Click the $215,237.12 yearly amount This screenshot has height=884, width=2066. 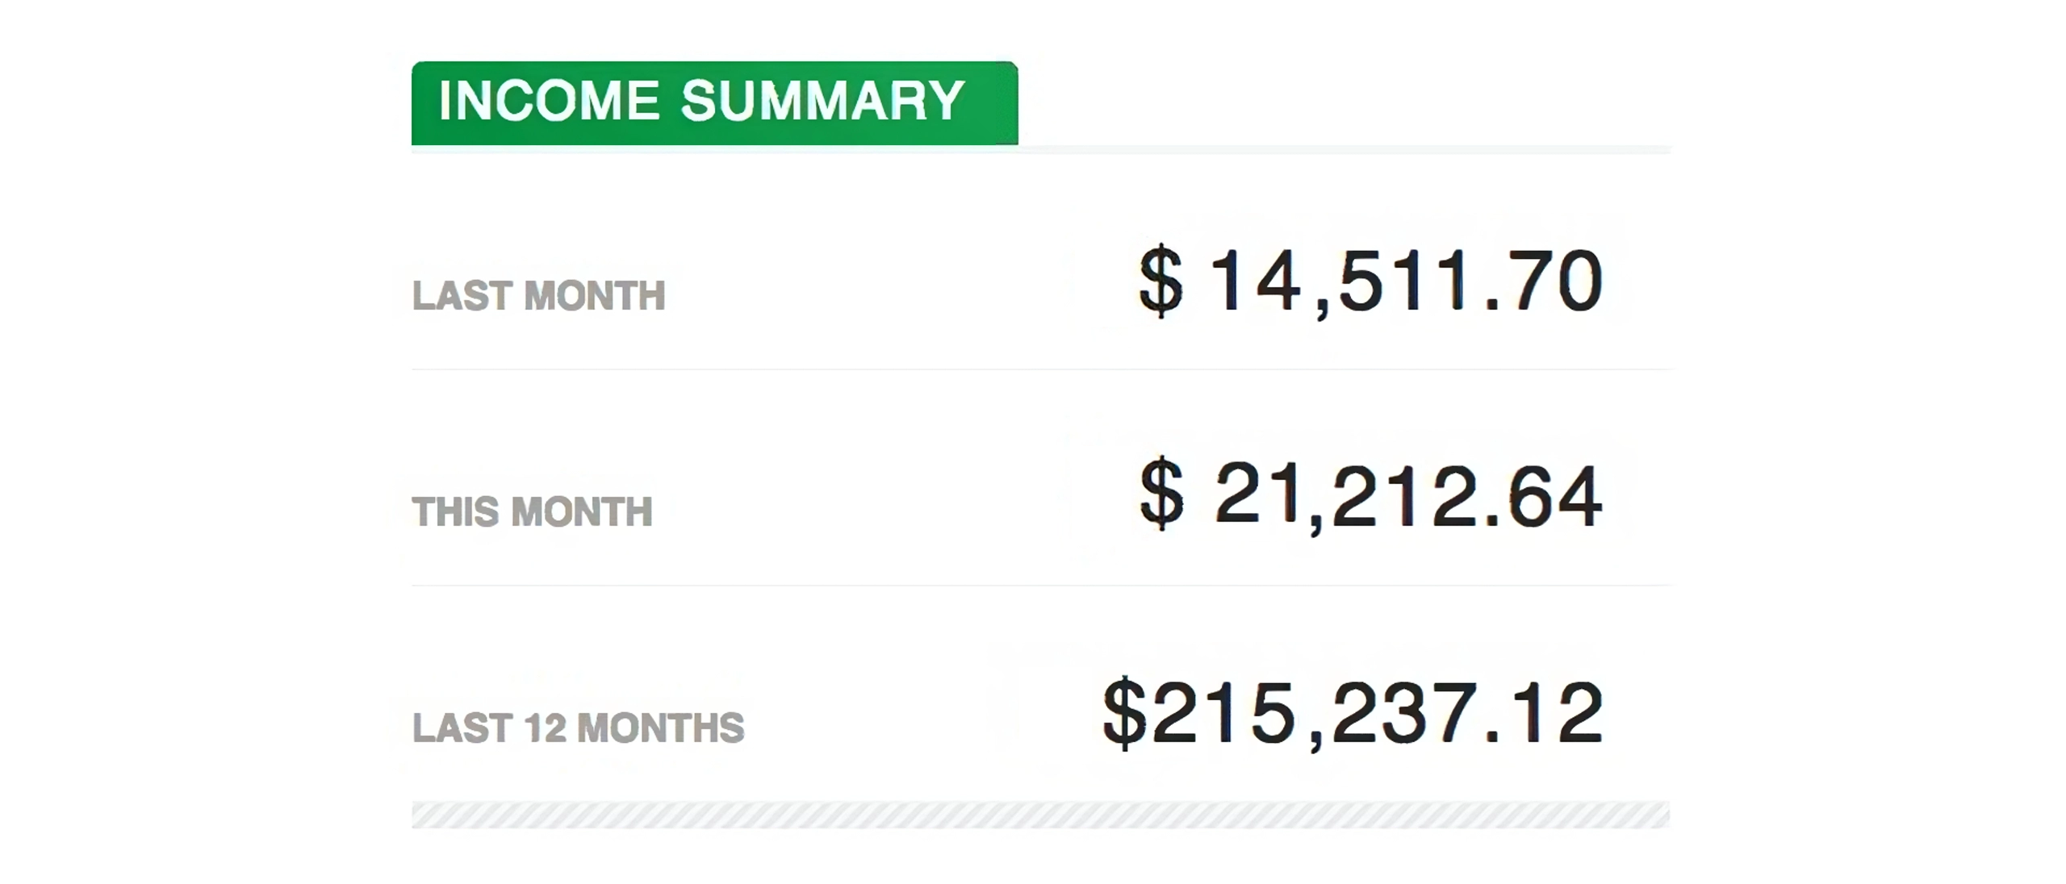pos(1353,713)
